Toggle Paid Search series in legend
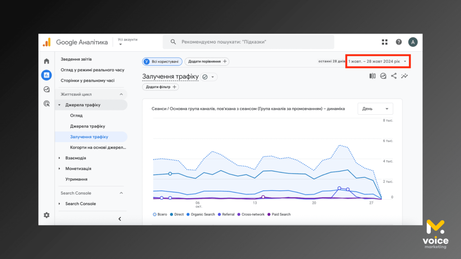Screen dimensions: 461x259 tap(279, 214)
